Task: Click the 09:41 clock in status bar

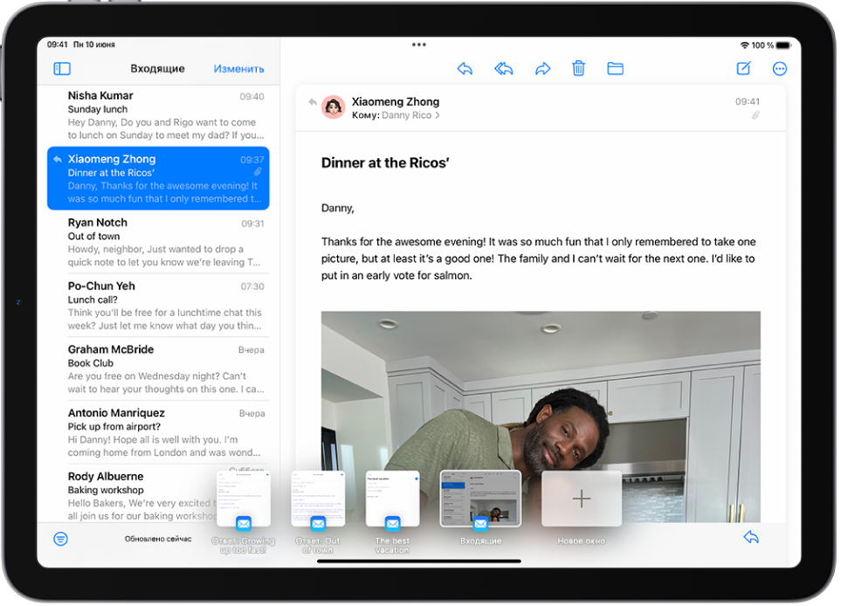Action: pyautogui.click(x=58, y=45)
